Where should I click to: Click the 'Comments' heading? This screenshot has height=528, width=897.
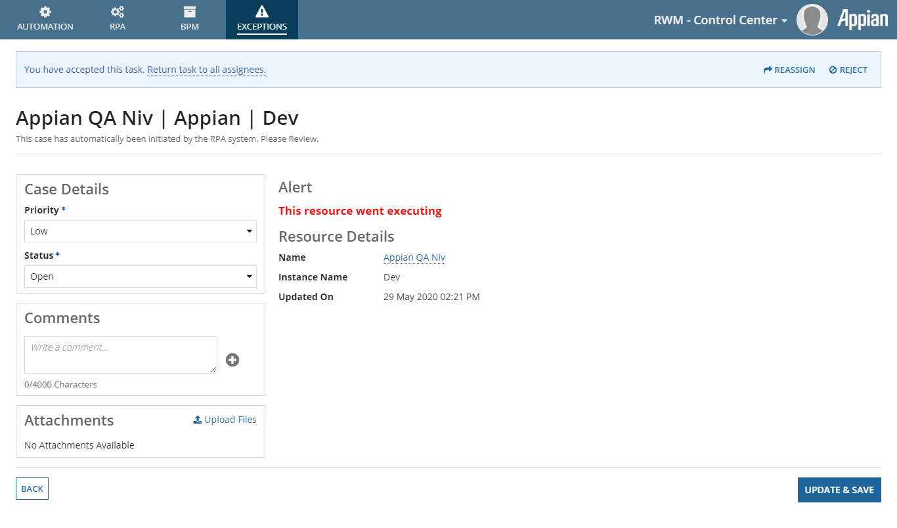[x=62, y=318]
